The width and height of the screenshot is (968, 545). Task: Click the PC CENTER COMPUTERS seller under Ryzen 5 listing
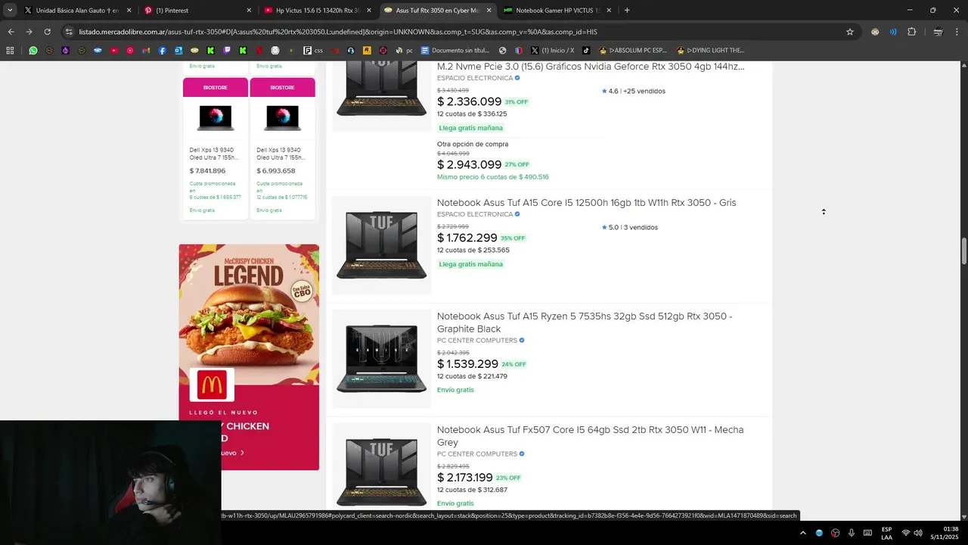click(x=481, y=341)
